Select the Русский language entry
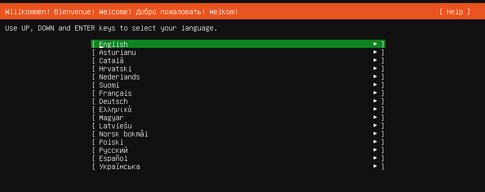The height and width of the screenshot is (192, 485). coord(238,150)
